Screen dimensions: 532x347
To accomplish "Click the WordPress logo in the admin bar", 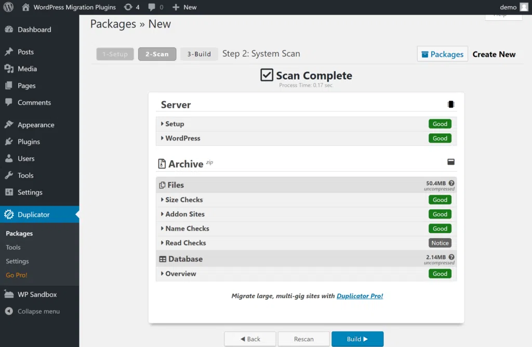I will (8, 7).
